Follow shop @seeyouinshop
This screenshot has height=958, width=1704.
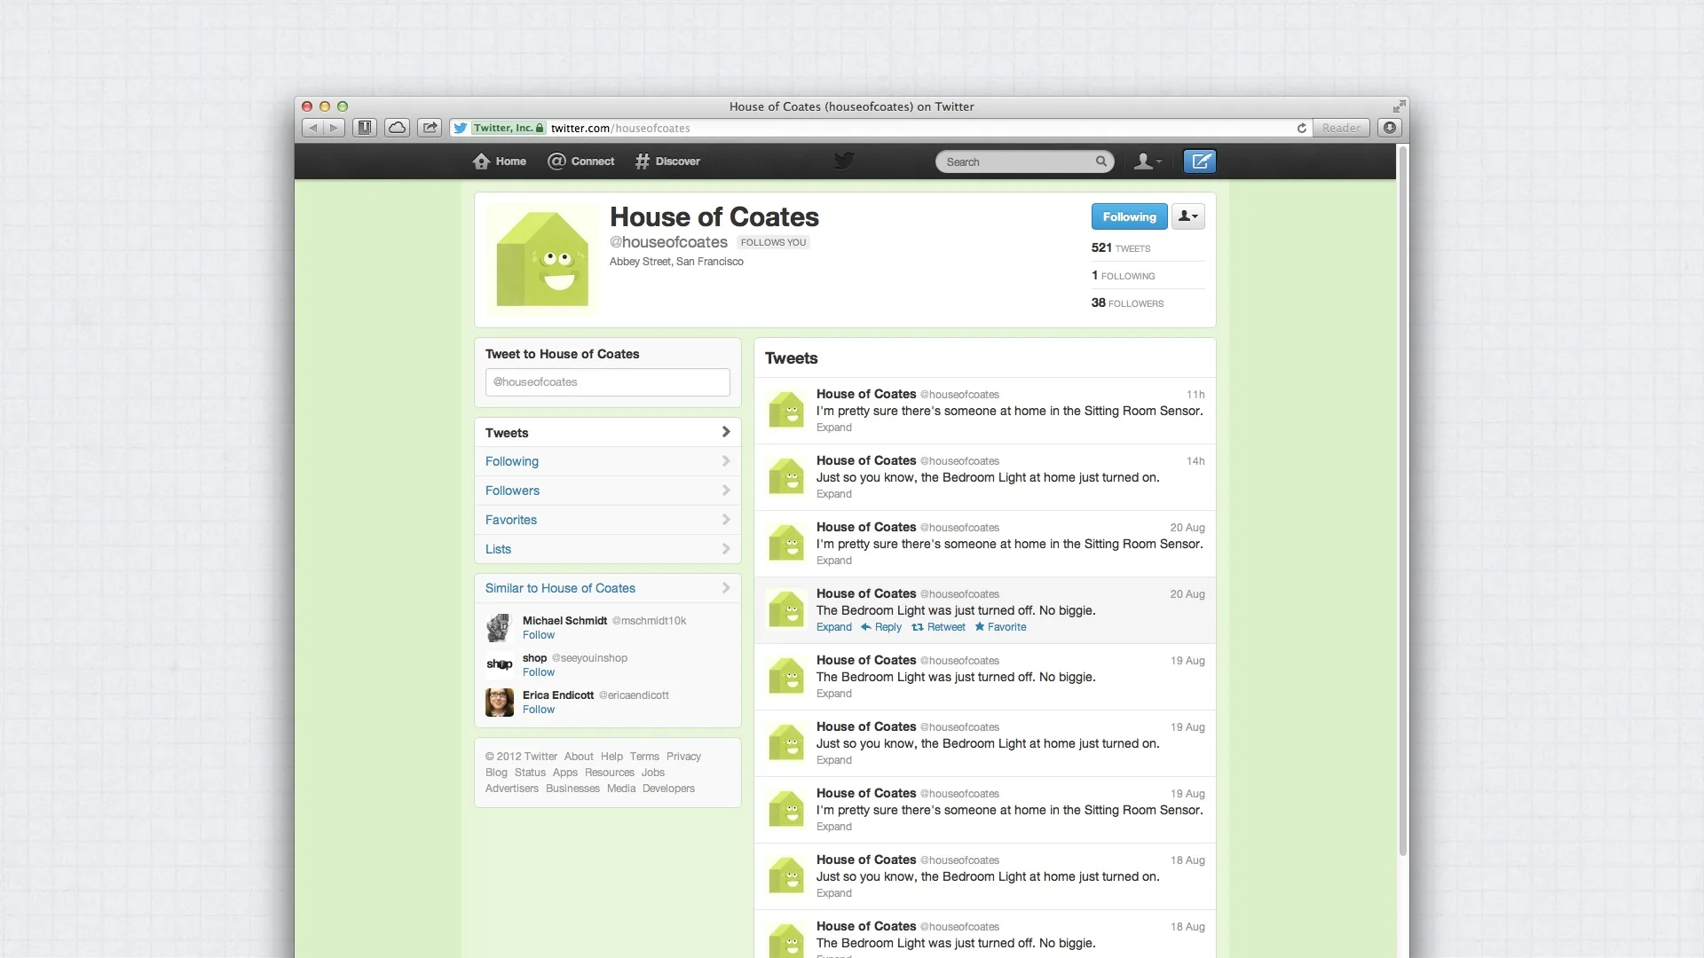tap(538, 672)
